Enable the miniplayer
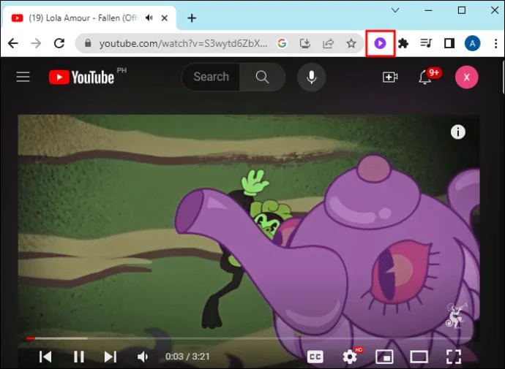The image size is (505, 369). pyautogui.click(x=384, y=357)
